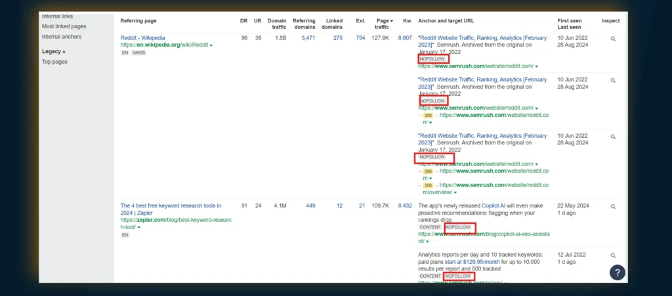Sort by the DR column header
Viewport: 672px width, 296px height.
pos(243,21)
